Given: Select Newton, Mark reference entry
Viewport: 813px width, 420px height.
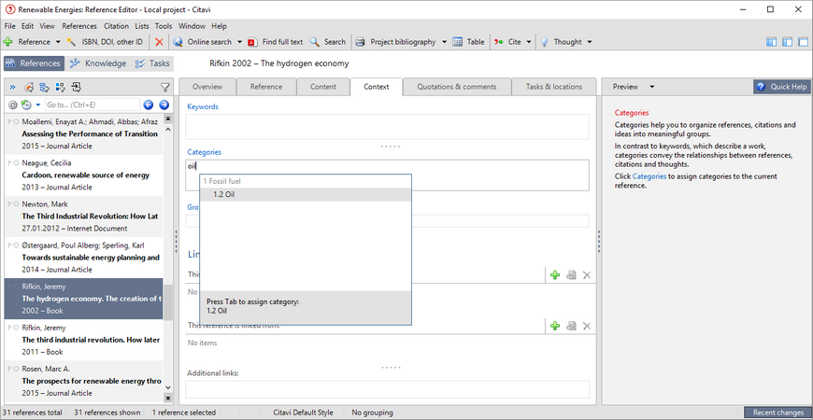Looking at the screenshot, I should 83,216.
